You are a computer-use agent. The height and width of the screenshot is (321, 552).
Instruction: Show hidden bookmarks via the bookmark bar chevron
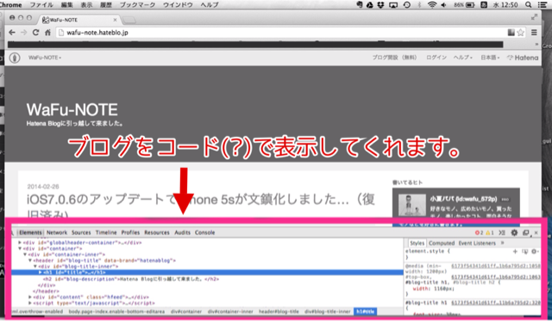click(536, 45)
